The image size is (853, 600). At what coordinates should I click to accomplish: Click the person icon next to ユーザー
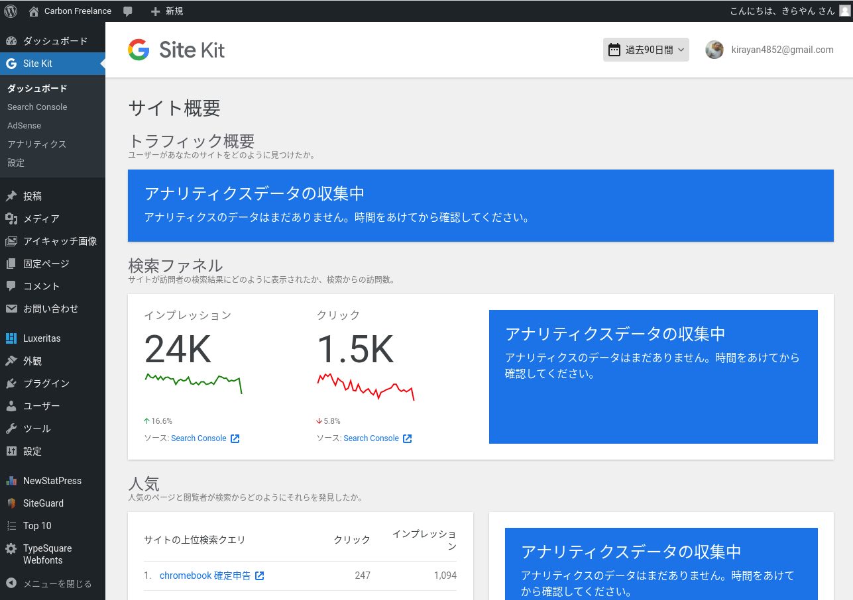11,406
